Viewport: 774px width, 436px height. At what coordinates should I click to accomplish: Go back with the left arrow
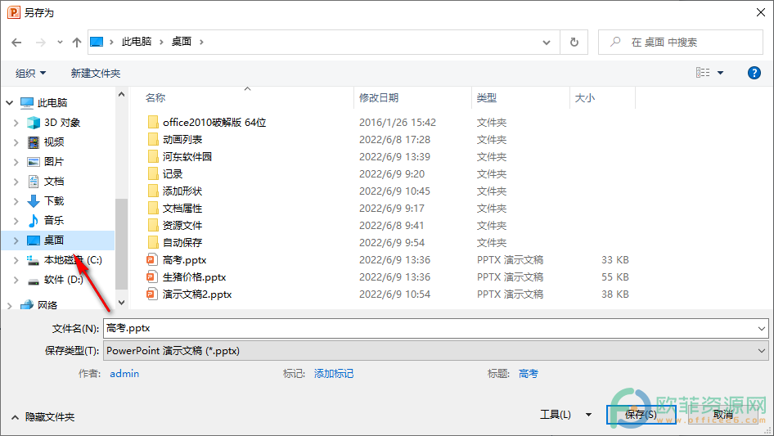[x=16, y=43]
